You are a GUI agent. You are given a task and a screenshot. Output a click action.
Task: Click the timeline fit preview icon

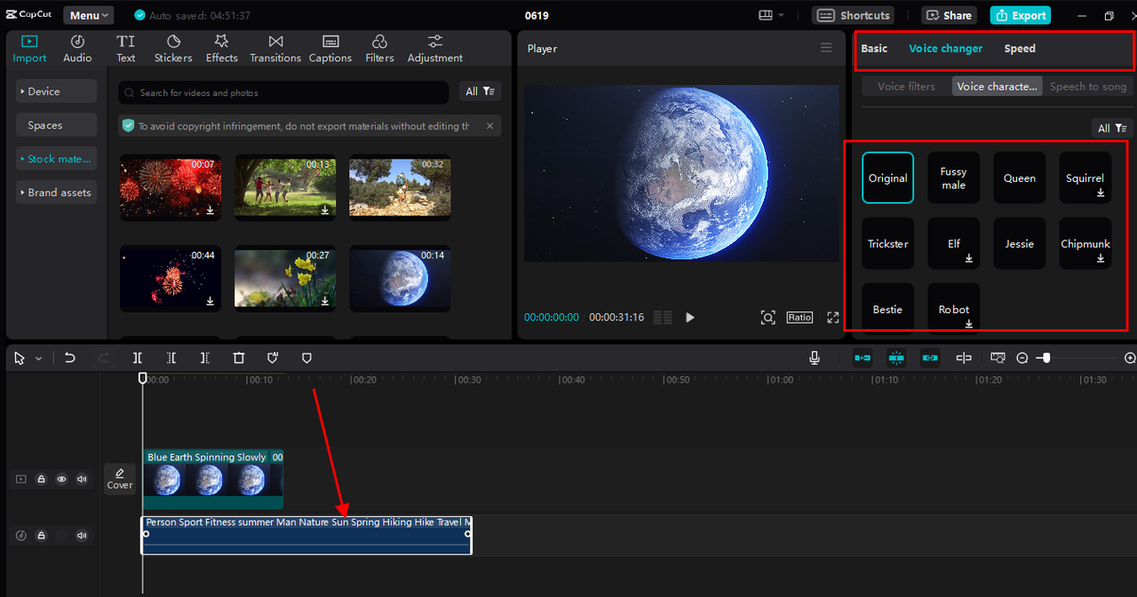tap(998, 357)
